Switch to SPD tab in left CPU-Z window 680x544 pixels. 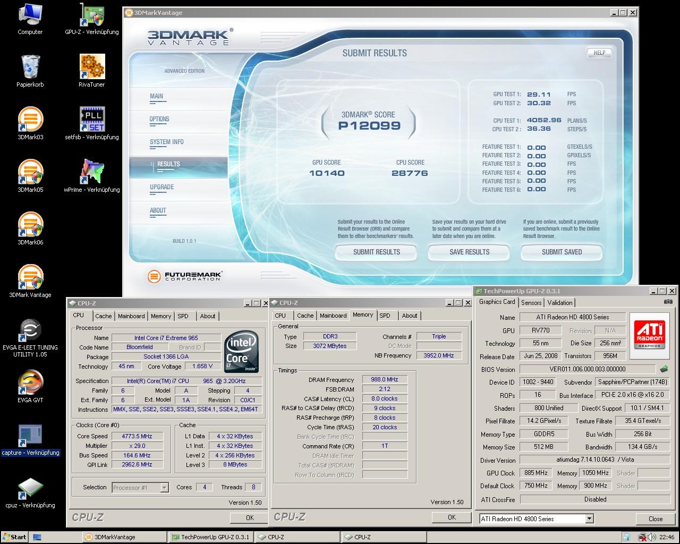tap(183, 316)
